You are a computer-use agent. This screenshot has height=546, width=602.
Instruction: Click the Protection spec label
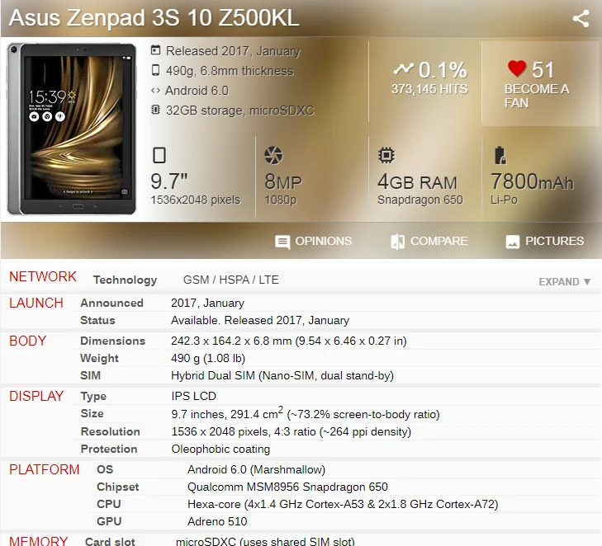pos(109,449)
